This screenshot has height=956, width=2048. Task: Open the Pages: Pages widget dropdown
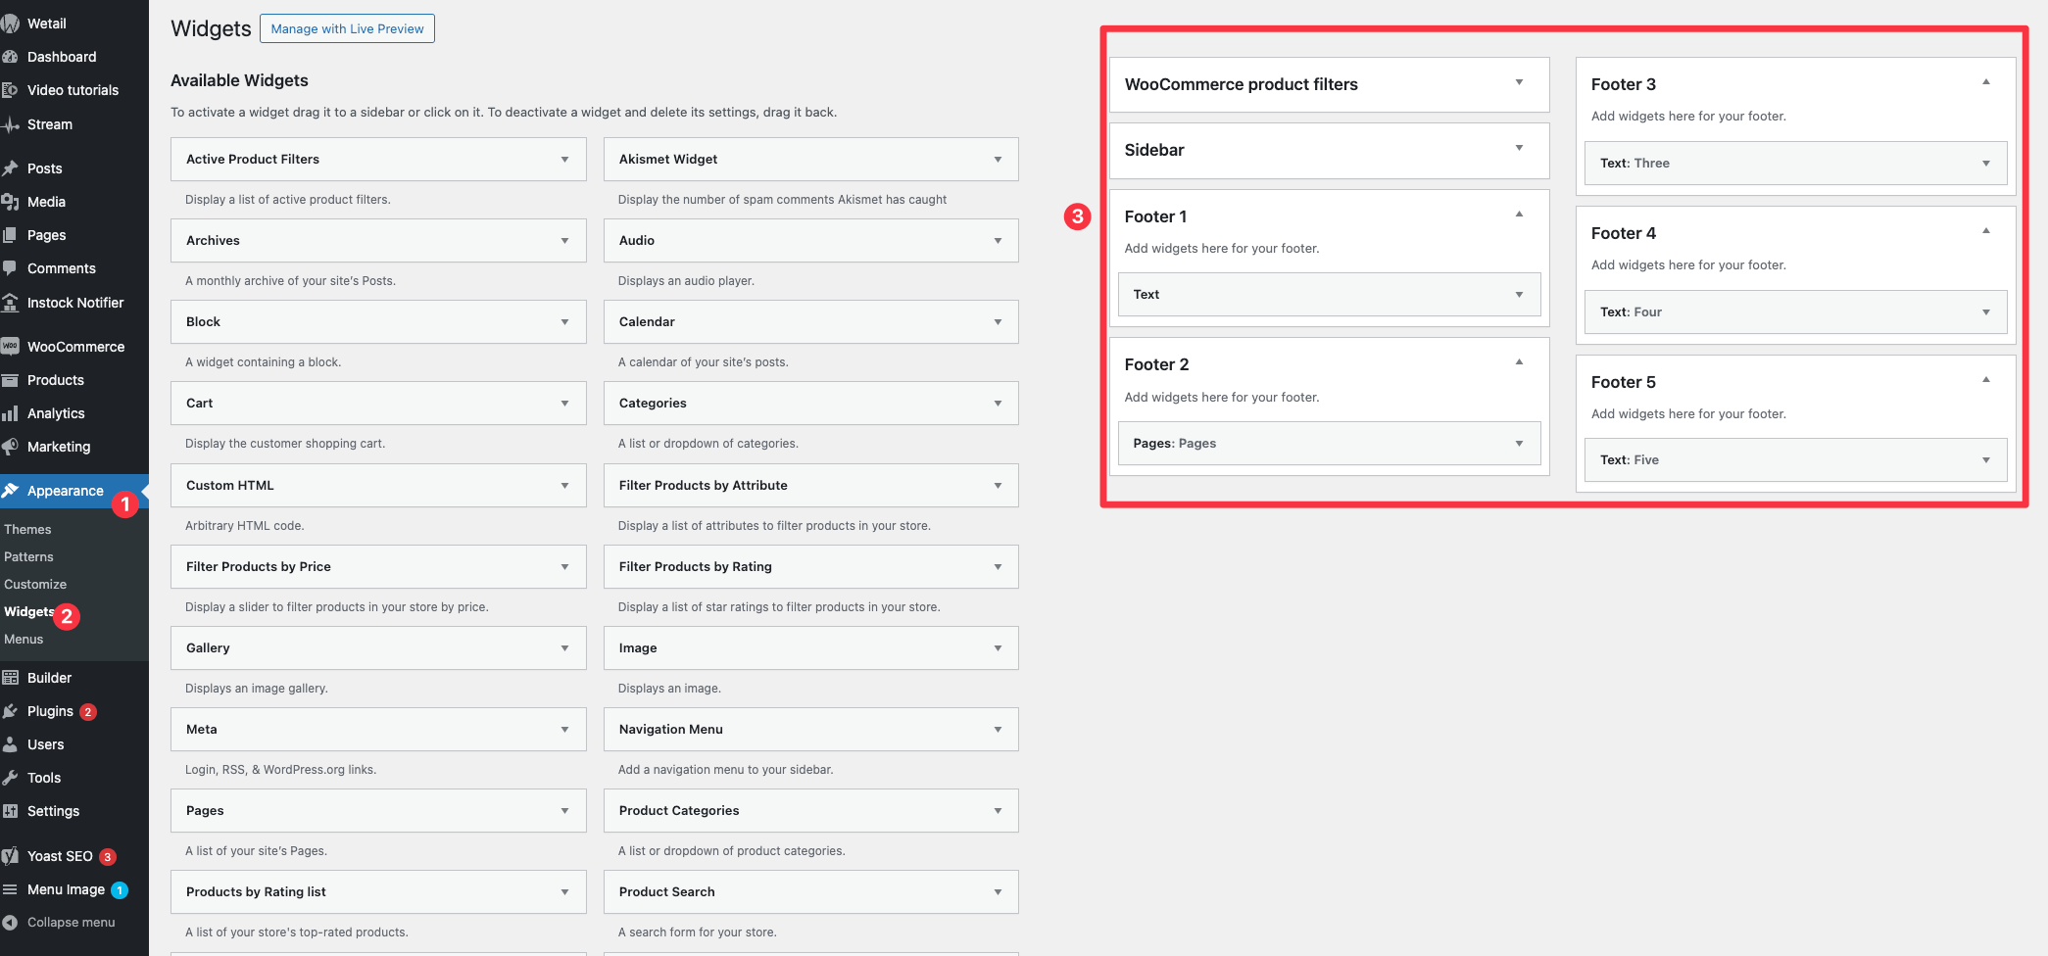pos(1519,444)
